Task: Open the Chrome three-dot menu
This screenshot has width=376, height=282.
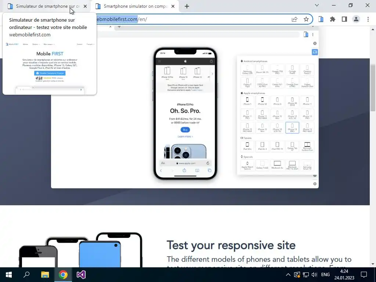Action: click(x=368, y=19)
